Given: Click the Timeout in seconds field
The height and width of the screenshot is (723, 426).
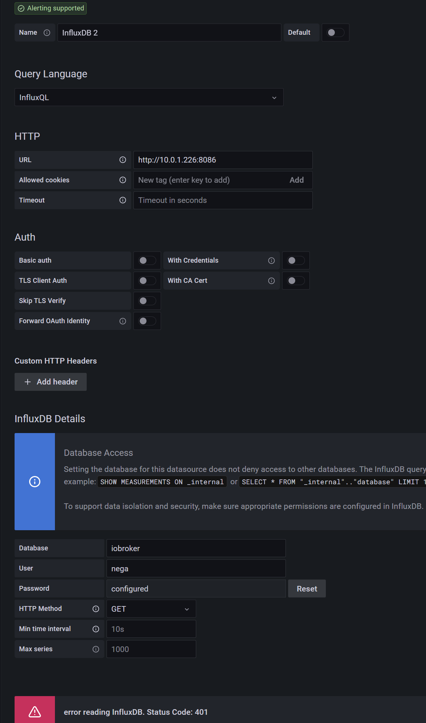Looking at the screenshot, I should click(223, 200).
